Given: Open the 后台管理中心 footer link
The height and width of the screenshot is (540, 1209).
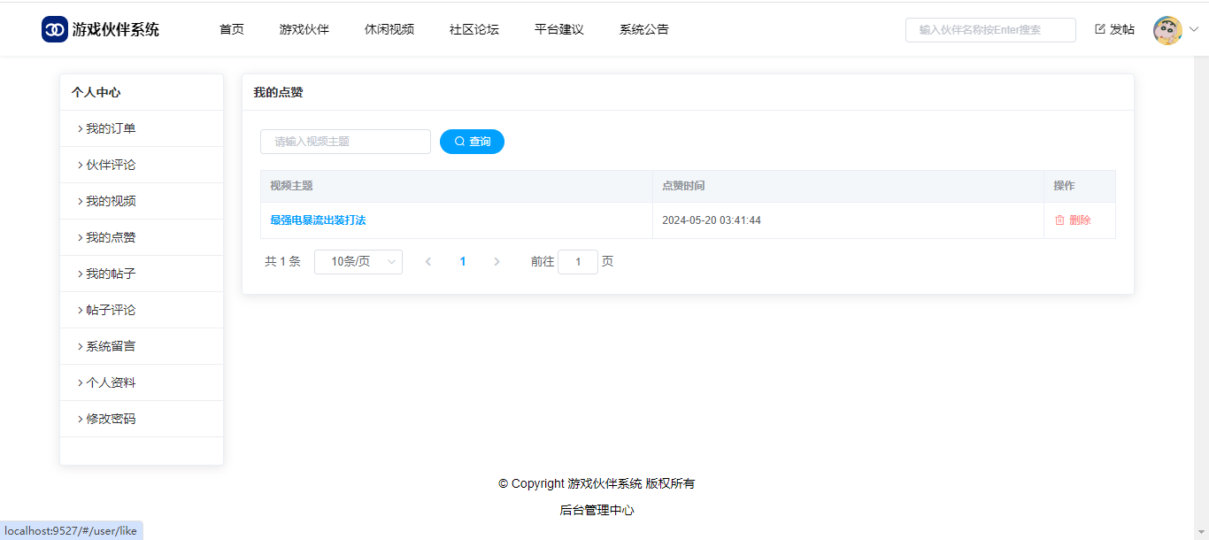Looking at the screenshot, I should tap(597, 510).
